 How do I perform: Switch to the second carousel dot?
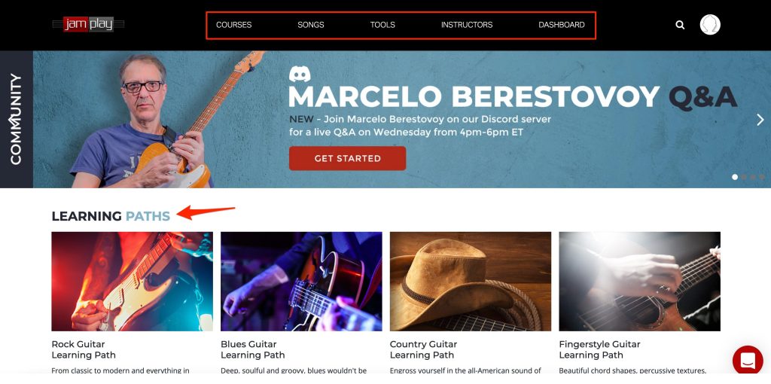tap(744, 177)
